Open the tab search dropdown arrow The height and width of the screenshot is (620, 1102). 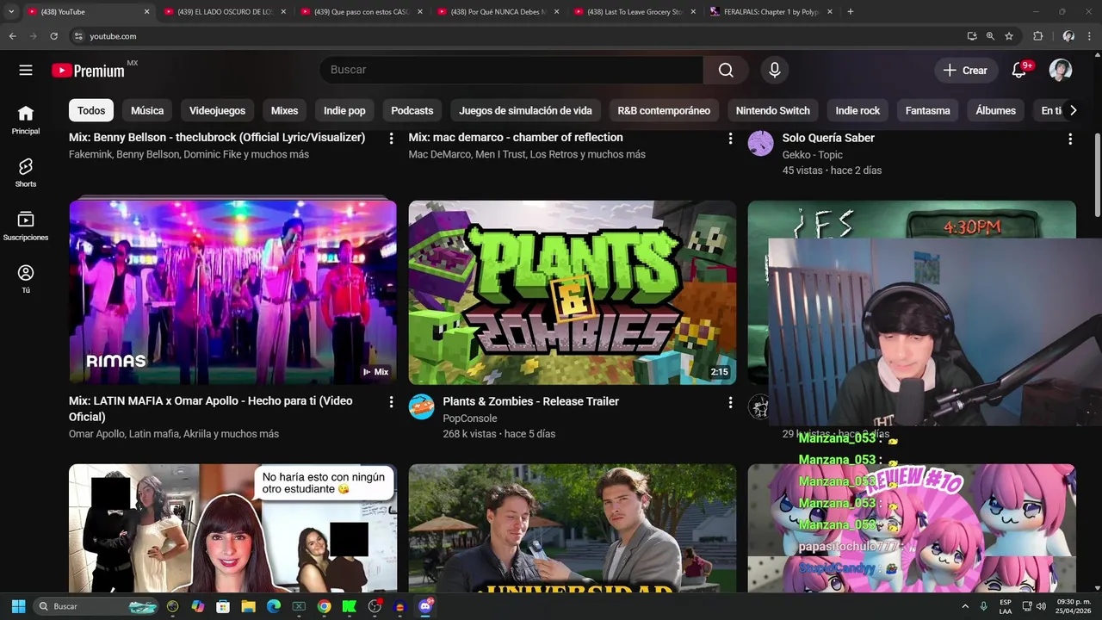point(11,12)
